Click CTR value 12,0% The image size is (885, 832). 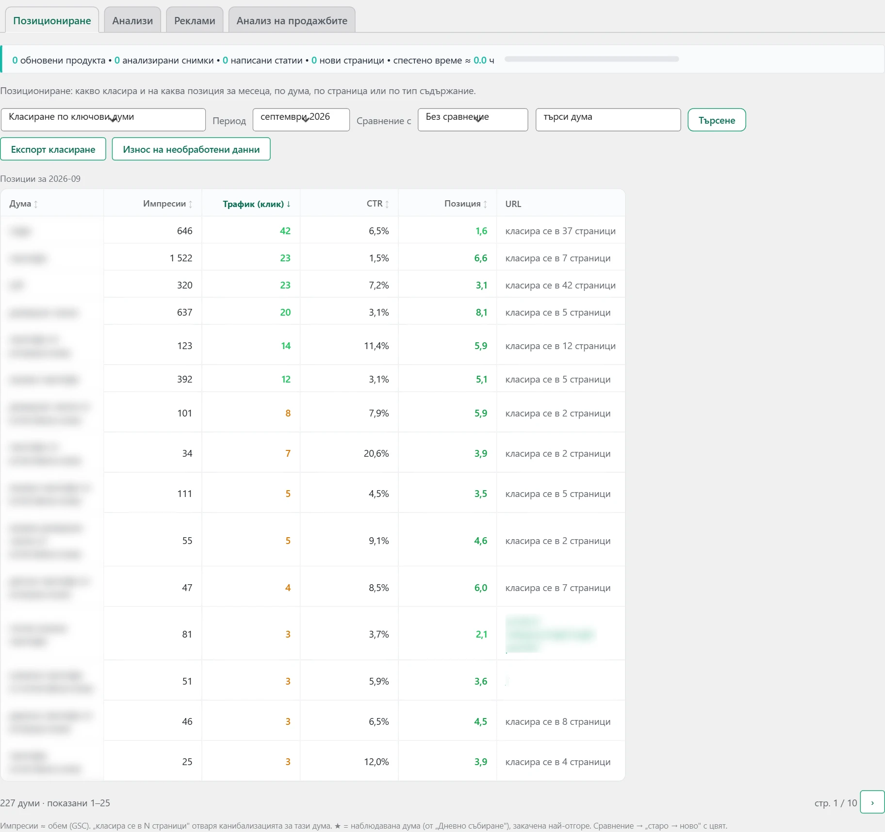point(377,762)
